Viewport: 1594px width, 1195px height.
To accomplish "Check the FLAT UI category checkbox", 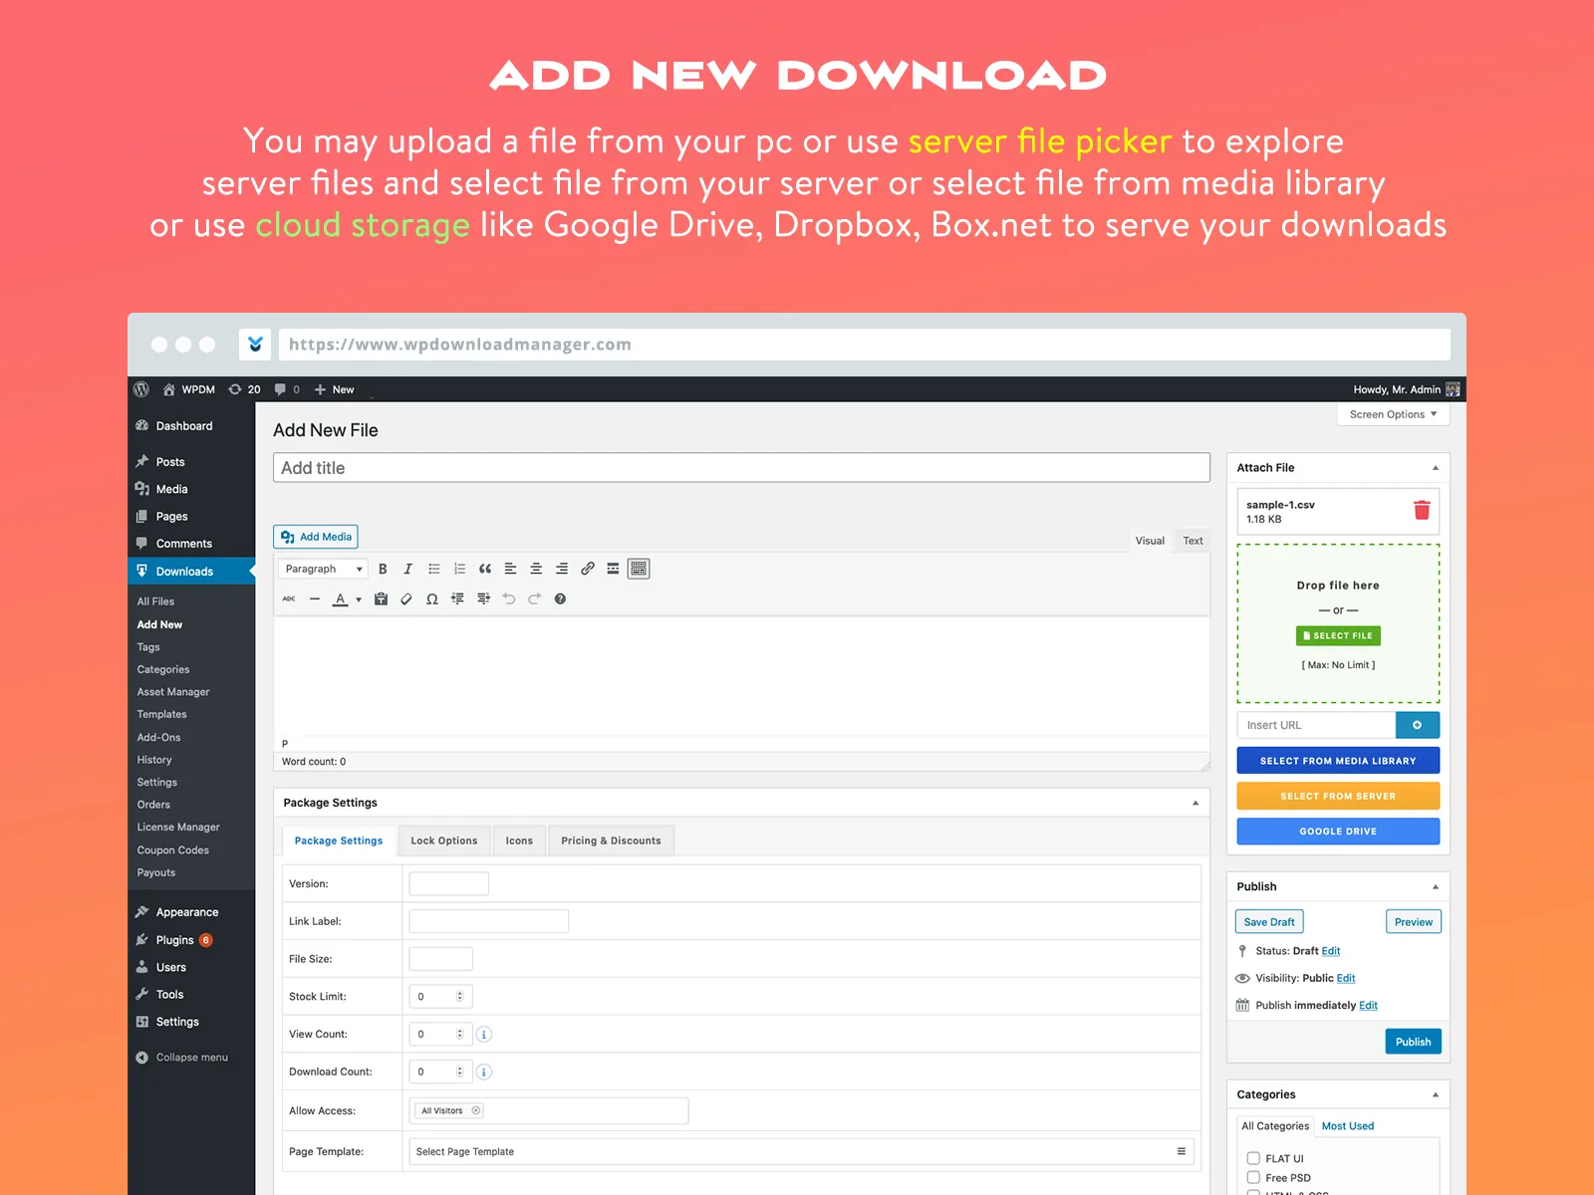I will (x=1252, y=1158).
